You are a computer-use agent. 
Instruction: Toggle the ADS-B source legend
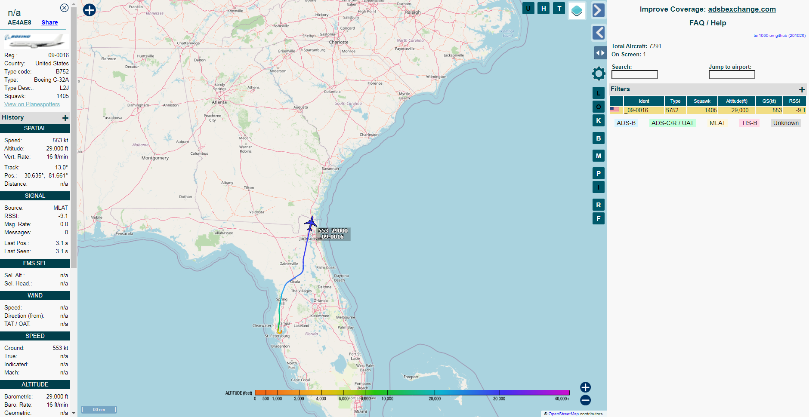coord(626,123)
